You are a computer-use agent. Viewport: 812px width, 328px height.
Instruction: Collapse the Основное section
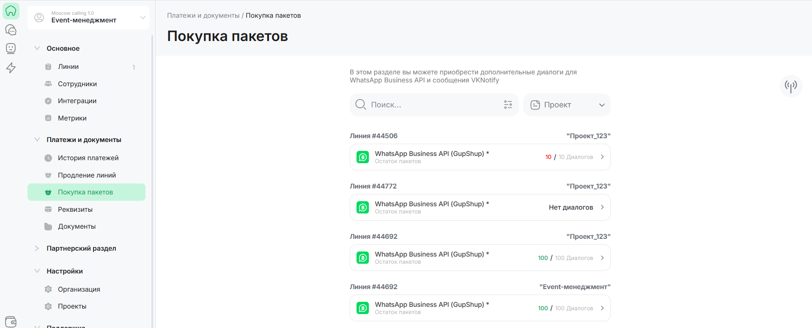point(37,49)
